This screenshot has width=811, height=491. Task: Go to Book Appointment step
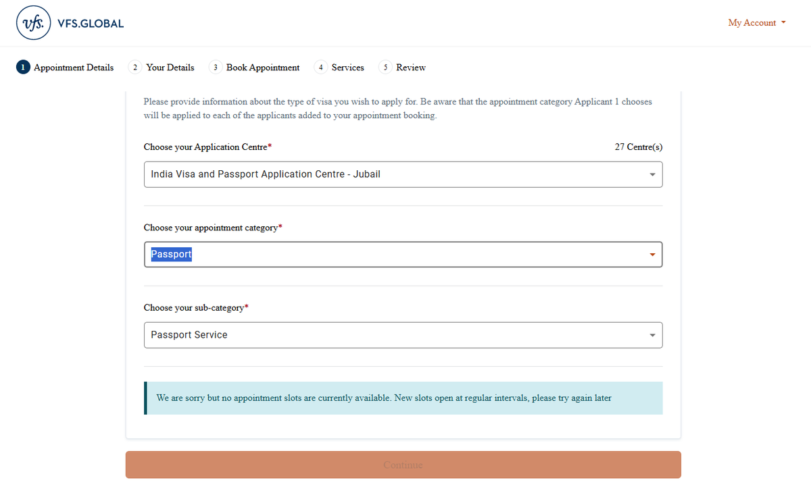[x=254, y=68]
